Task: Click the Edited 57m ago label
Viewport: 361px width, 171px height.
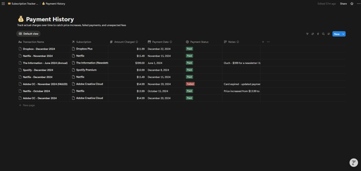Action: click(x=327, y=4)
